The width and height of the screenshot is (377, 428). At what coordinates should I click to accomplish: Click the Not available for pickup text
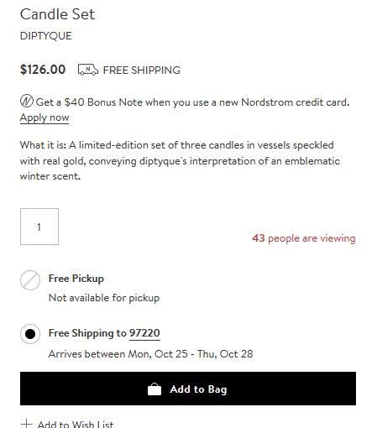click(x=104, y=298)
